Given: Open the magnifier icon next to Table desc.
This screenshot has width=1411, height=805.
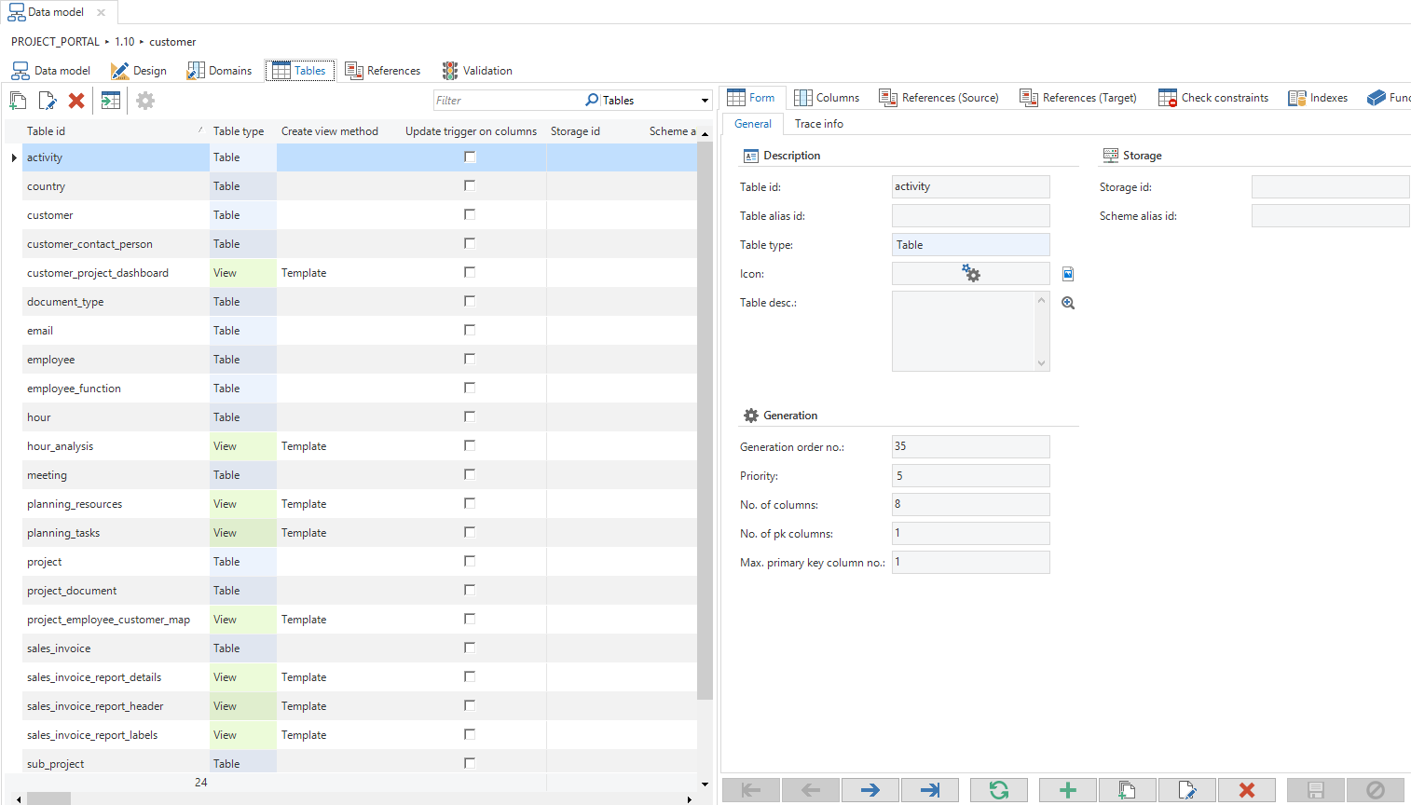Looking at the screenshot, I should (1068, 303).
